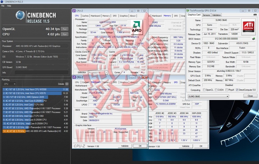Image resolution: width=259 pixels, height=164 pixels.
Task: Open the Processor #1 selection dropdown
Action: click(98, 73)
